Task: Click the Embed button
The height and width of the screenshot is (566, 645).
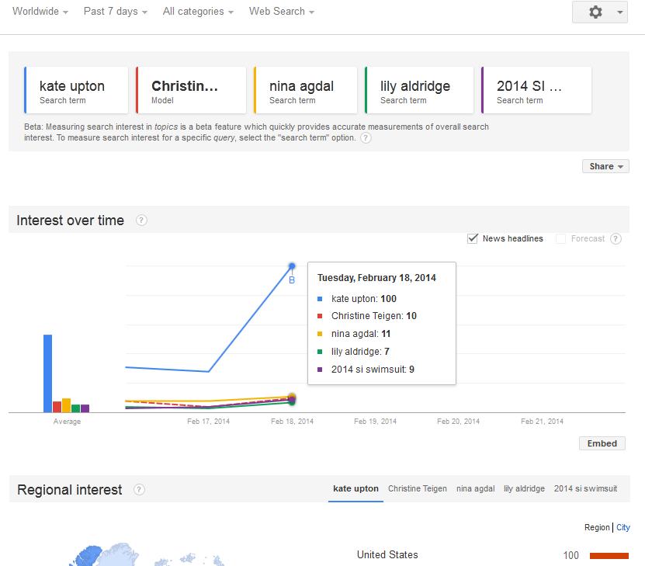Action: click(x=602, y=443)
